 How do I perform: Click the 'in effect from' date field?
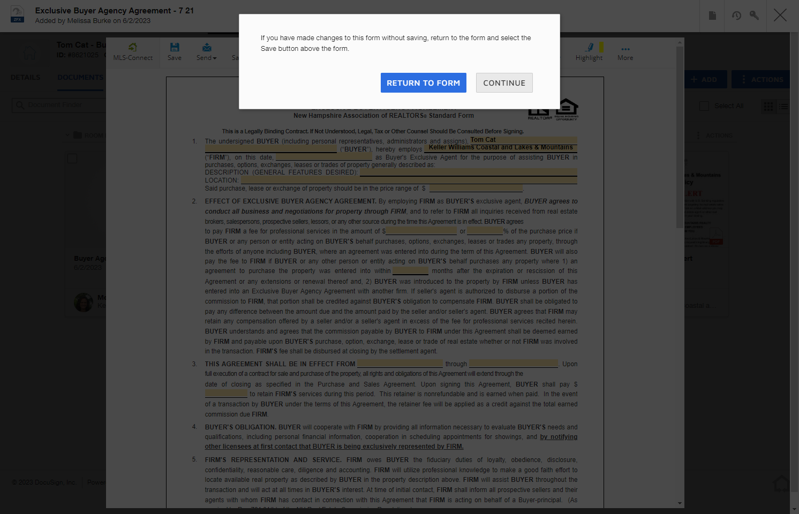coord(400,364)
